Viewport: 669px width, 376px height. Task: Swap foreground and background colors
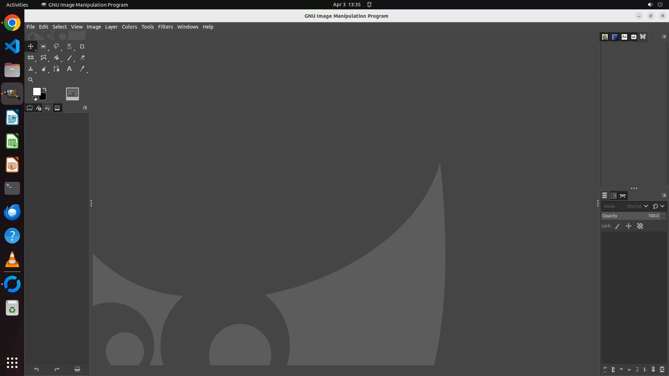pyautogui.click(x=45, y=89)
